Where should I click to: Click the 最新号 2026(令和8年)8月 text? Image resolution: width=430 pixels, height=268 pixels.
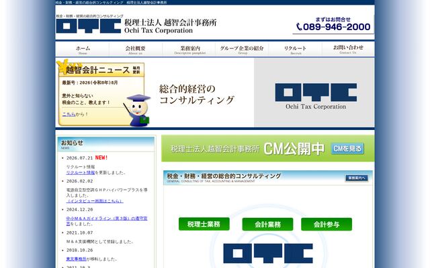tap(89, 82)
